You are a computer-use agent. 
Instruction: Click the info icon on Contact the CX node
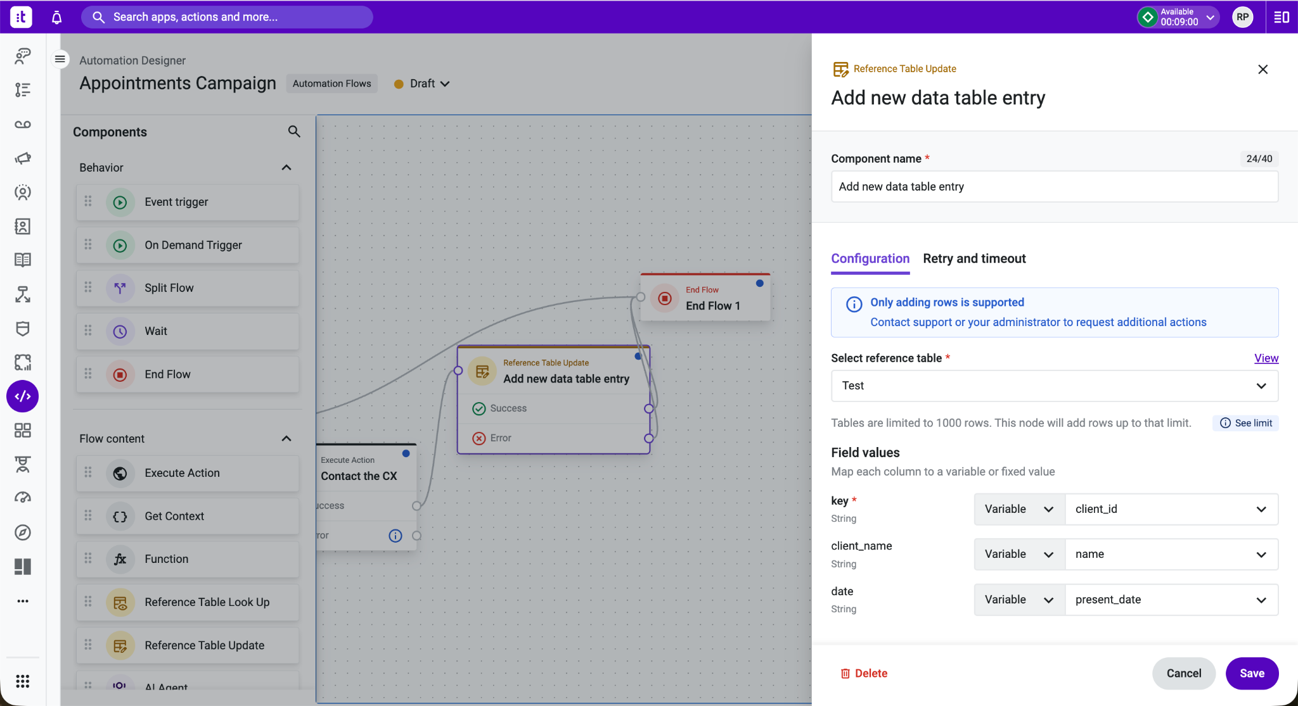click(395, 536)
